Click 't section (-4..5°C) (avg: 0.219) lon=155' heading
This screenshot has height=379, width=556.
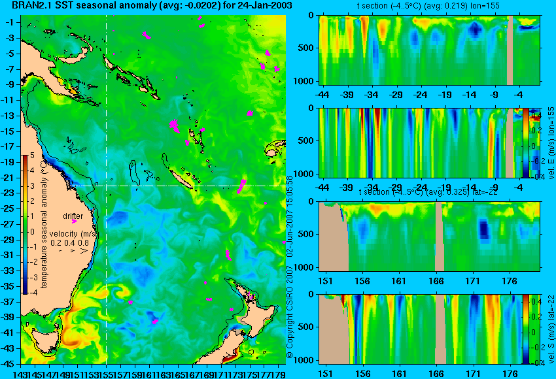(x=428, y=6)
